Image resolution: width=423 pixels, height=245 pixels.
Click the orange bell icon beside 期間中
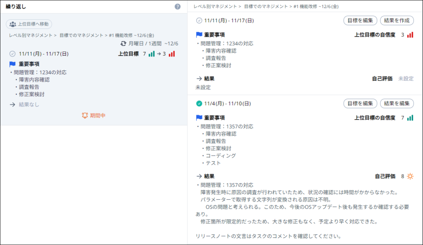point(85,115)
